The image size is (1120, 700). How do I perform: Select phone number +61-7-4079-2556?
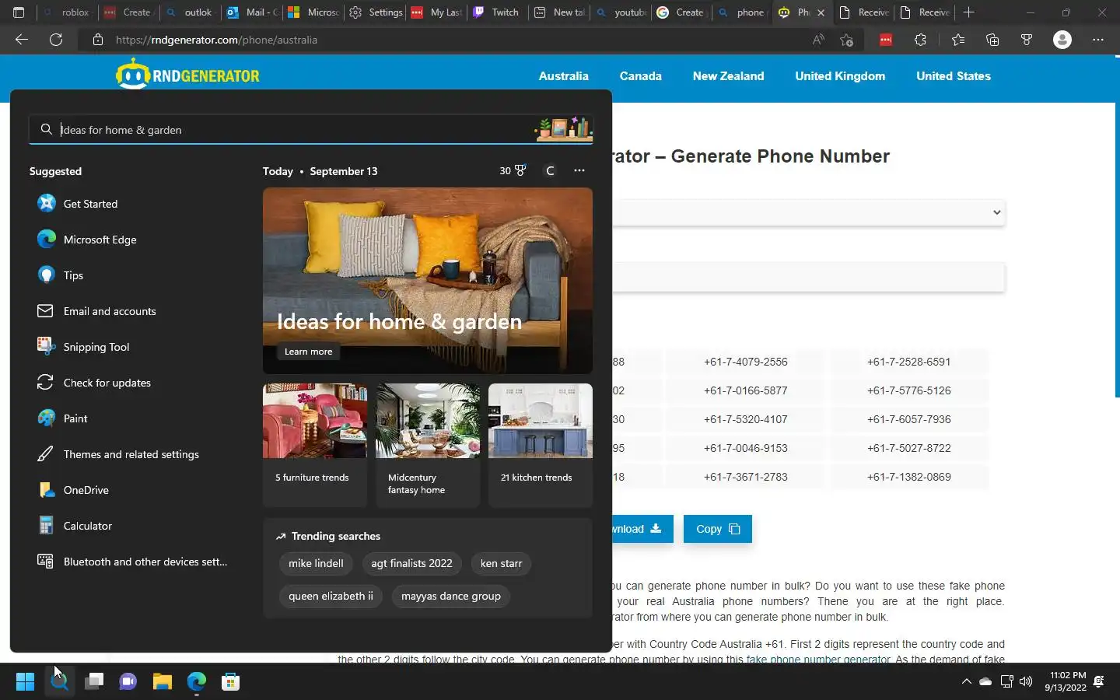click(x=745, y=362)
